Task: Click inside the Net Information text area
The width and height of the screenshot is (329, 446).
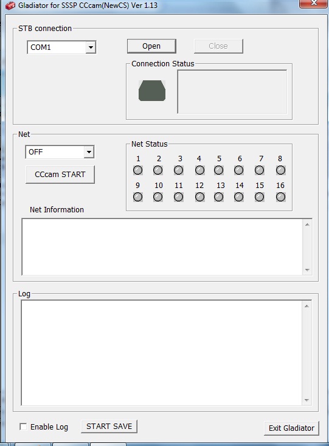Action: 162,247
